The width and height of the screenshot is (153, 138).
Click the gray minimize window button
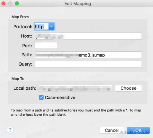[10, 3]
